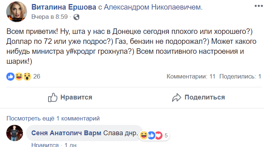Click the globe public-audience icon

pos(76,17)
